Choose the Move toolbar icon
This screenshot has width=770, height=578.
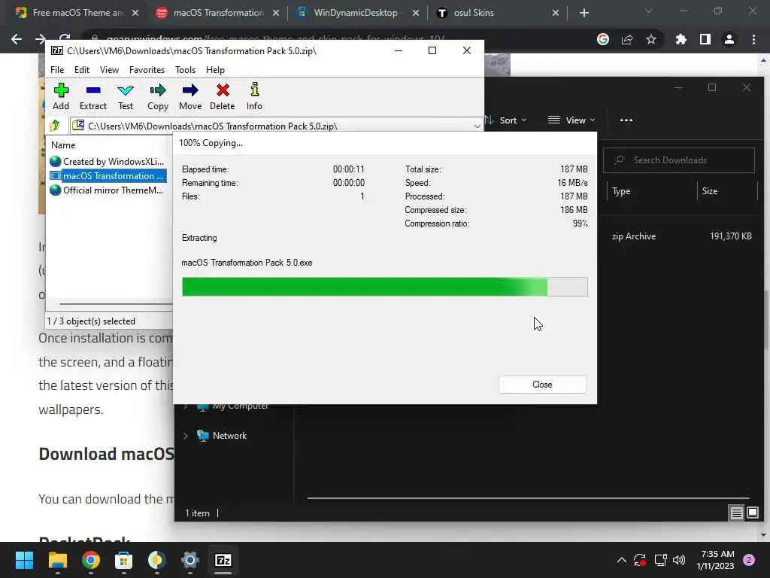pos(190,96)
